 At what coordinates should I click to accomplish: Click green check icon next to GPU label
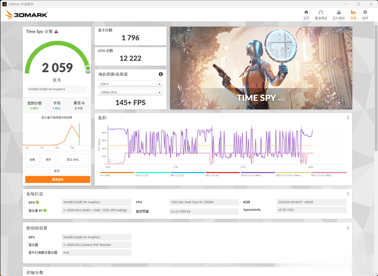(x=37, y=202)
